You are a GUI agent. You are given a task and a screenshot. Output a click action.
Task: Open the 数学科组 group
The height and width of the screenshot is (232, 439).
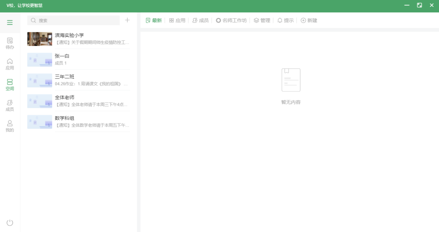(x=78, y=122)
